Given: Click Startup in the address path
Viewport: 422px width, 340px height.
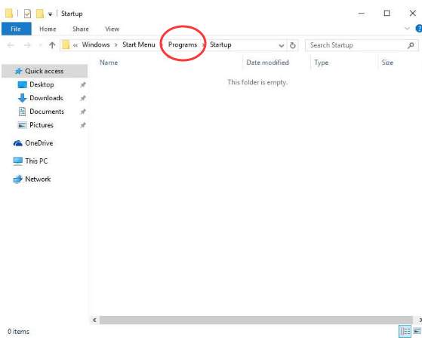Looking at the screenshot, I should (220, 44).
